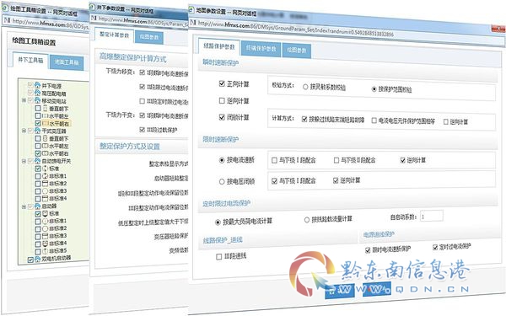Image resolution: width=506 pixels, height=316 pixels.
Task: Click the front window address bar URL
Action: [x=296, y=29]
